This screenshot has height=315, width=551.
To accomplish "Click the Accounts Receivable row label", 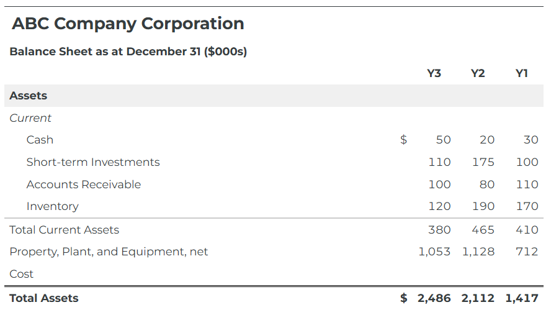I will pos(84,185).
